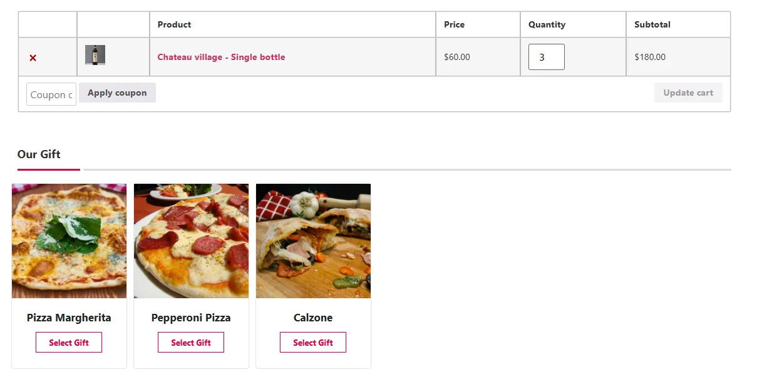Open the Chateau village product page

click(x=220, y=57)
